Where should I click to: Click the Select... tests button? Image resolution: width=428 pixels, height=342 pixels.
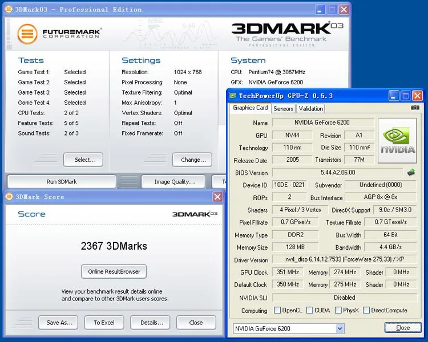(83, 160)
